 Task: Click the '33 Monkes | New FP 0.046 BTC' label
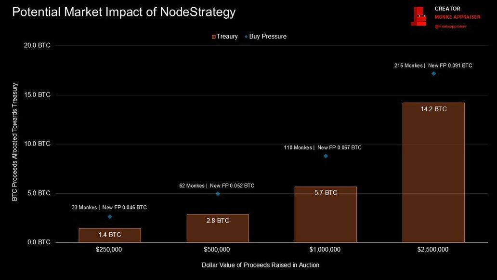coord(109,208)
